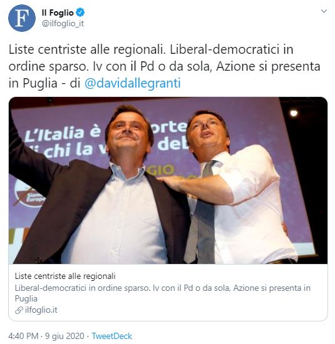
Task: Click the blue verified badge
Action: pos(80,13)
